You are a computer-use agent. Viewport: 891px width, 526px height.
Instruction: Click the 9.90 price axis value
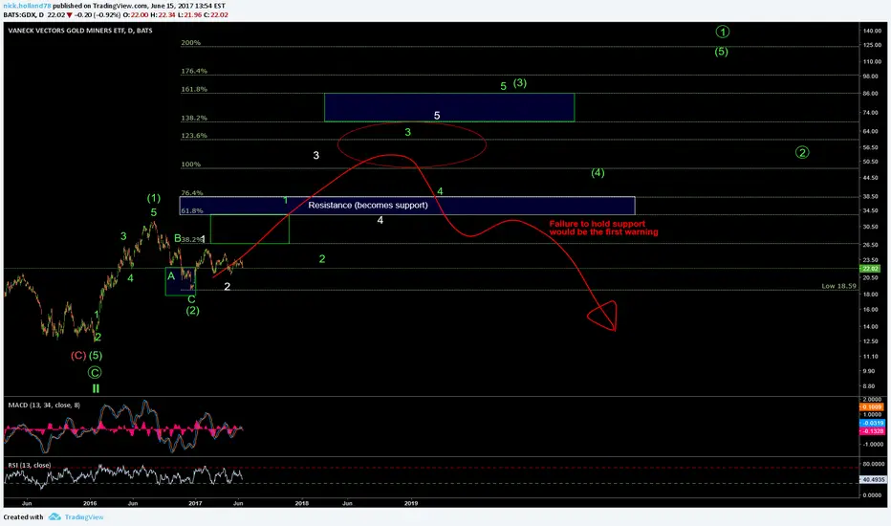(870, 371)
